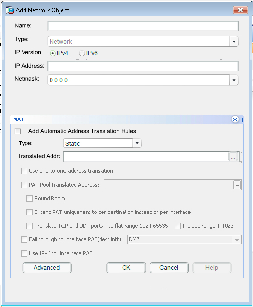Check Use one-to-one address translation
This screenshot has width=253, height=307.
[24, 171]
